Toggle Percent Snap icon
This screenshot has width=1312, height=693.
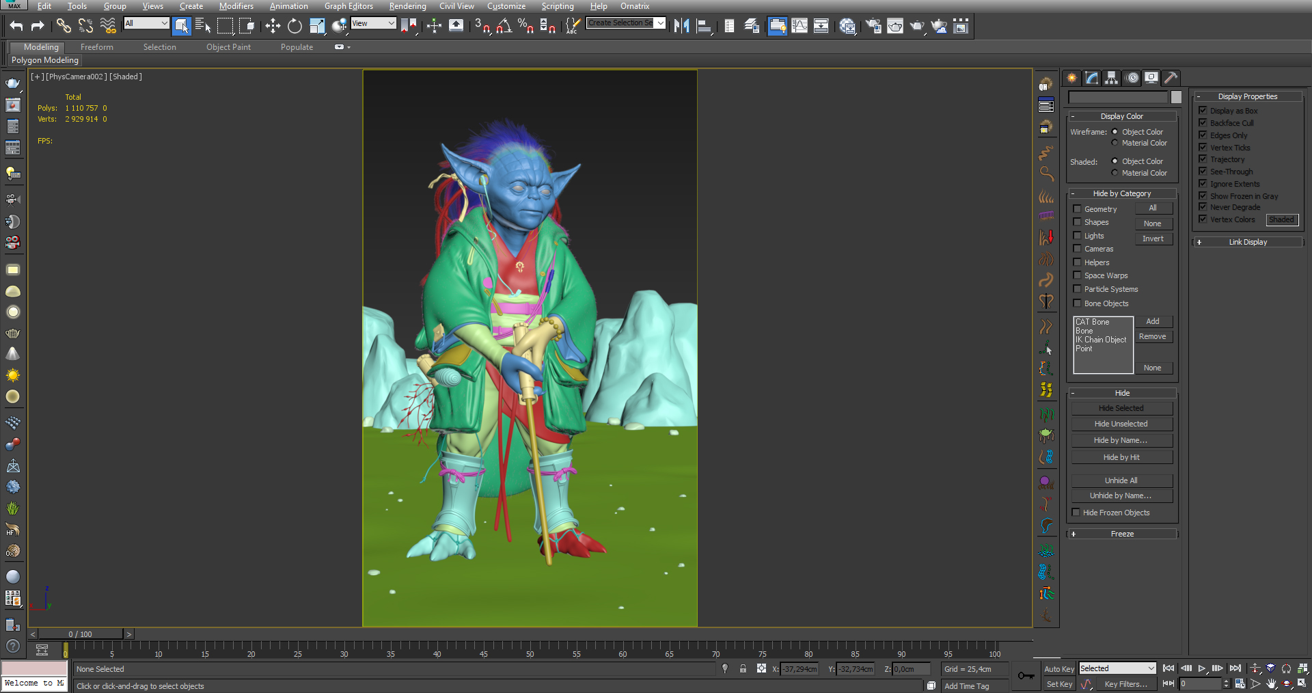(x=525, y=26)
